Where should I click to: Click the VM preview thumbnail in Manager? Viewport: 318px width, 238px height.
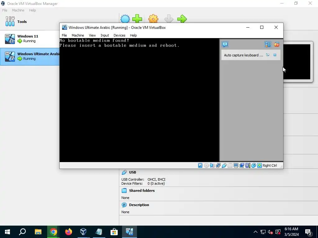click(297, 62)
